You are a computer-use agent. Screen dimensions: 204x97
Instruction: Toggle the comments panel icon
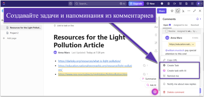[178, 11]
